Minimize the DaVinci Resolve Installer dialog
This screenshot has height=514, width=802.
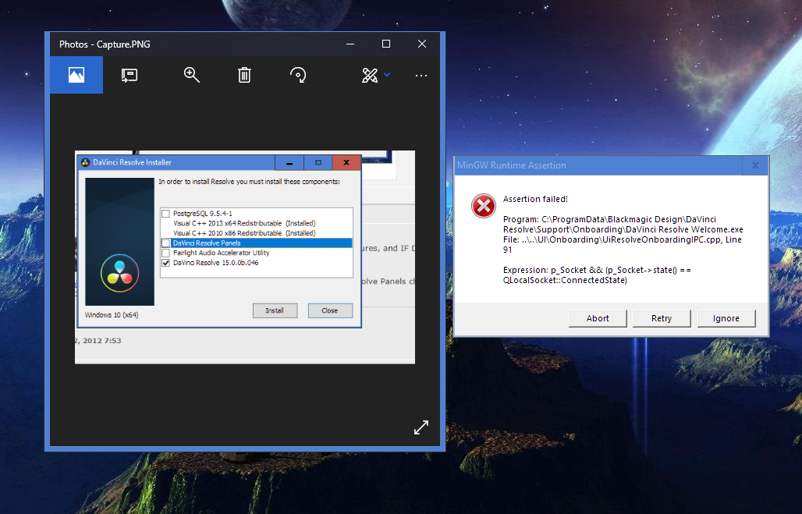pos(289,163)
